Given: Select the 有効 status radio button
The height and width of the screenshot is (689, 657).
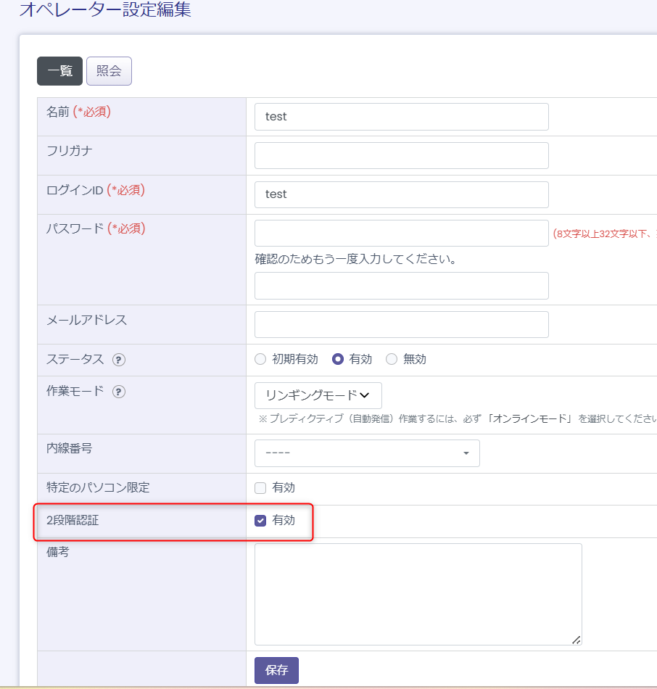Looking at the screenshot, I should 338,359.
